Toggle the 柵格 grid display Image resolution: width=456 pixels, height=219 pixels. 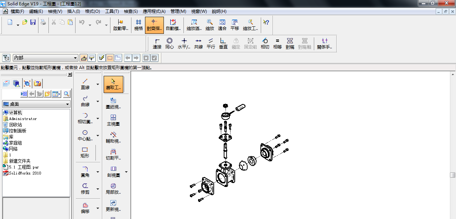pyautogui.click(x=139, y=25)
